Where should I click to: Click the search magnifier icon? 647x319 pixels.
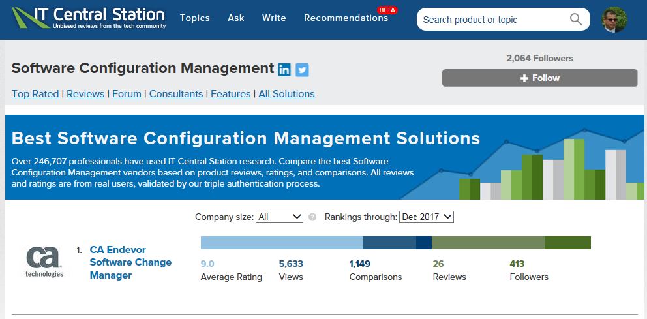pyautogui.click(x=575, y=20)
